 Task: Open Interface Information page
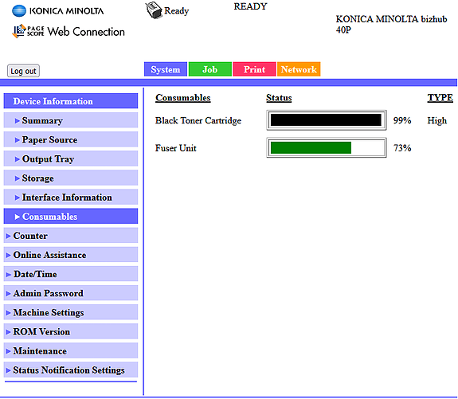click(x=71, y=198)
